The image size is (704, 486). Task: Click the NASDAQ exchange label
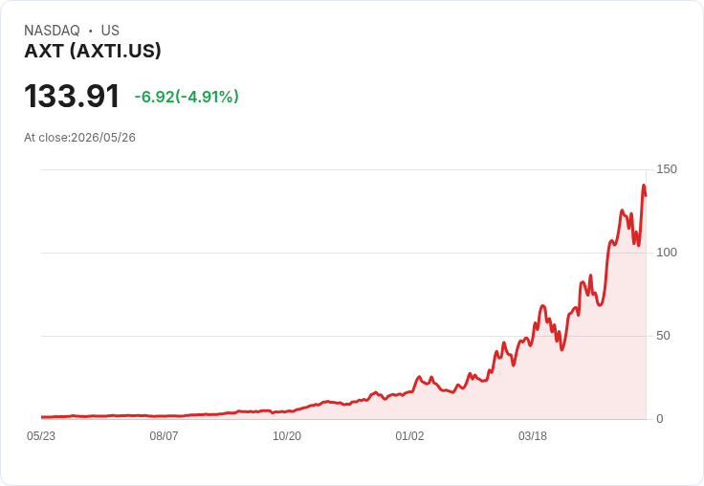52,31
